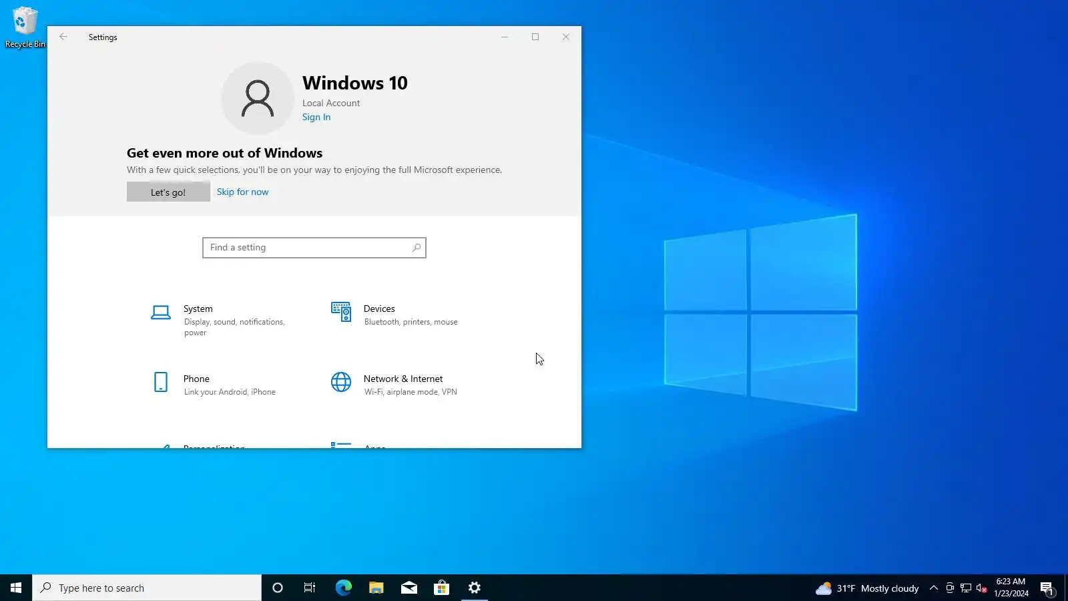
Task: Open the Mail app on the taskbar
Action: coord(409,588)
